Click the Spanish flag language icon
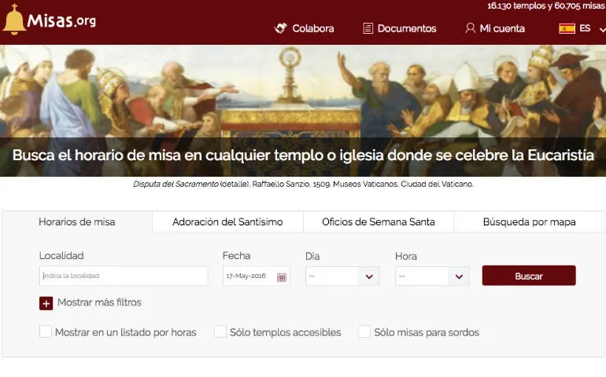The width and height of the screenshot is (606, 377). (x=567, y=28)
